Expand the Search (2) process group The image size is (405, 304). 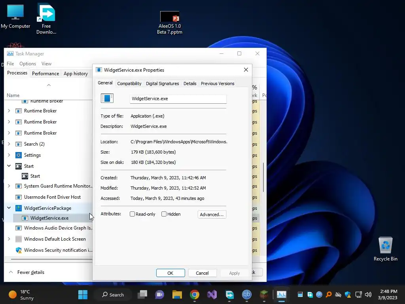[x=9, y=144]
